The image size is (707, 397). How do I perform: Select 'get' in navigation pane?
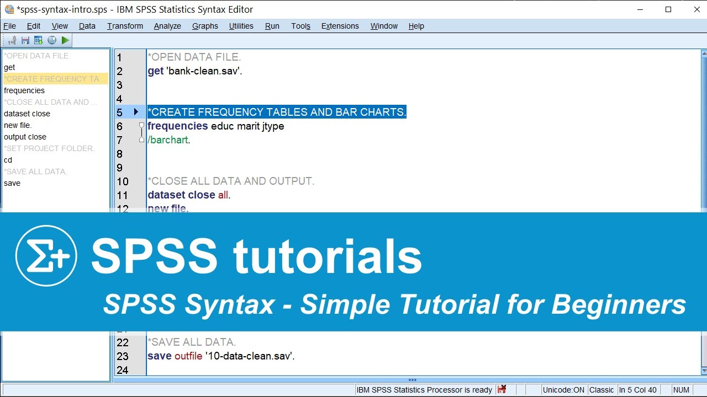[9, 67]
